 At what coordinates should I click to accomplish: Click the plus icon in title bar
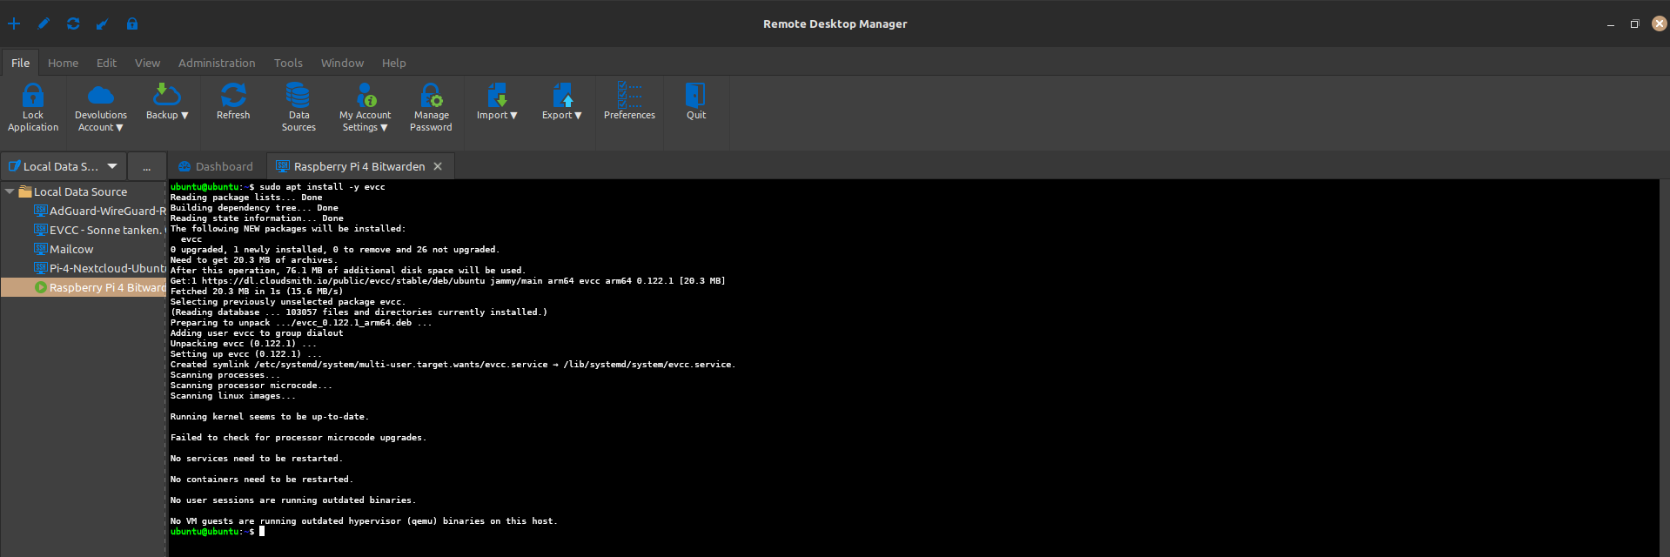coord(14,23)
